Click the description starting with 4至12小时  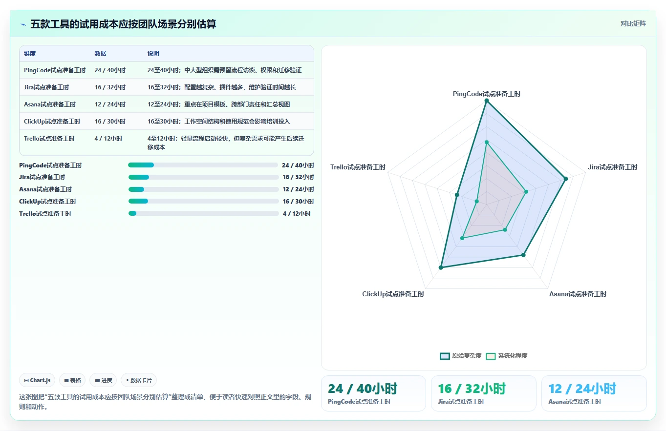pos(226,143)
